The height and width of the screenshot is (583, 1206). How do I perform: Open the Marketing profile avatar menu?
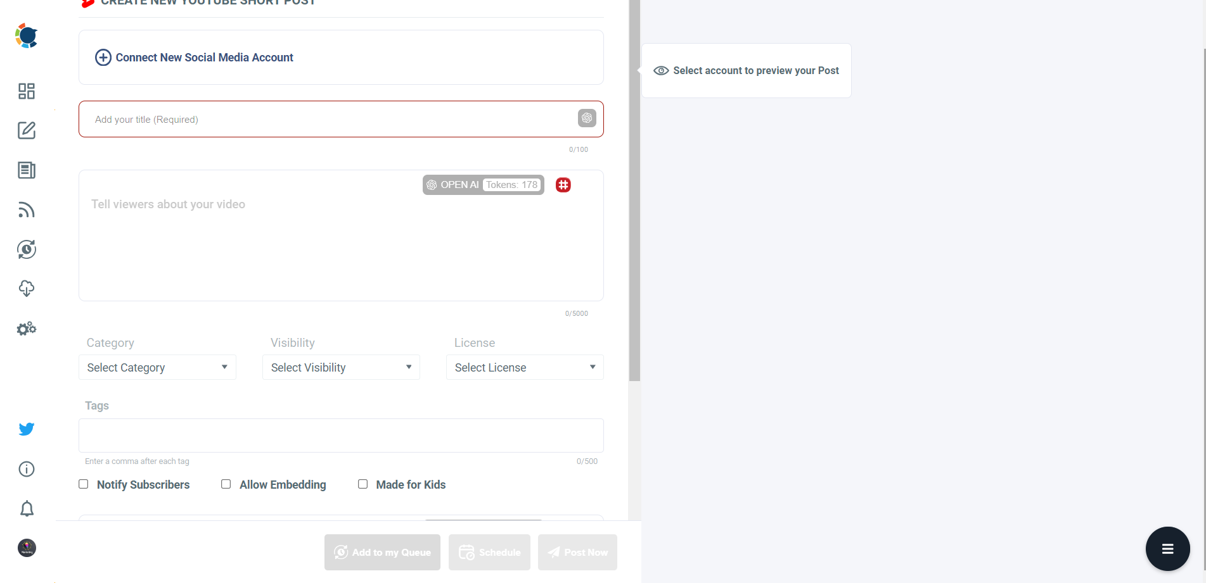pos(26,548)
